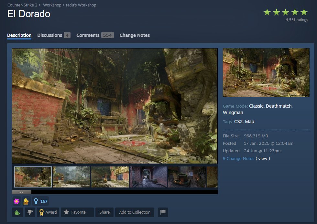
Task: Click the Map tag link
Action: coord(249,122)
